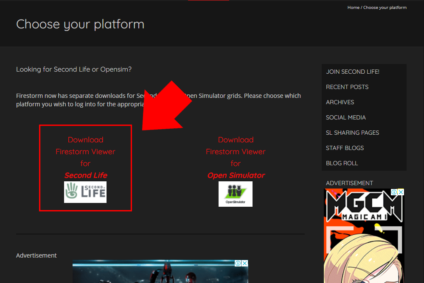This screenshot has height=283, width=424.
Task: Select STAFF BLOGS in the sidebar
Action: (345, 148)
